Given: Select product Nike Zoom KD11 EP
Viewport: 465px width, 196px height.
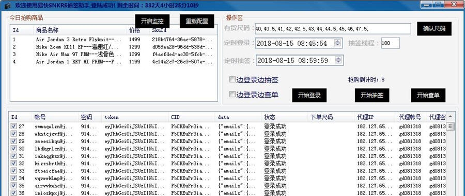Looking at the screenshot, I should 78,47.
